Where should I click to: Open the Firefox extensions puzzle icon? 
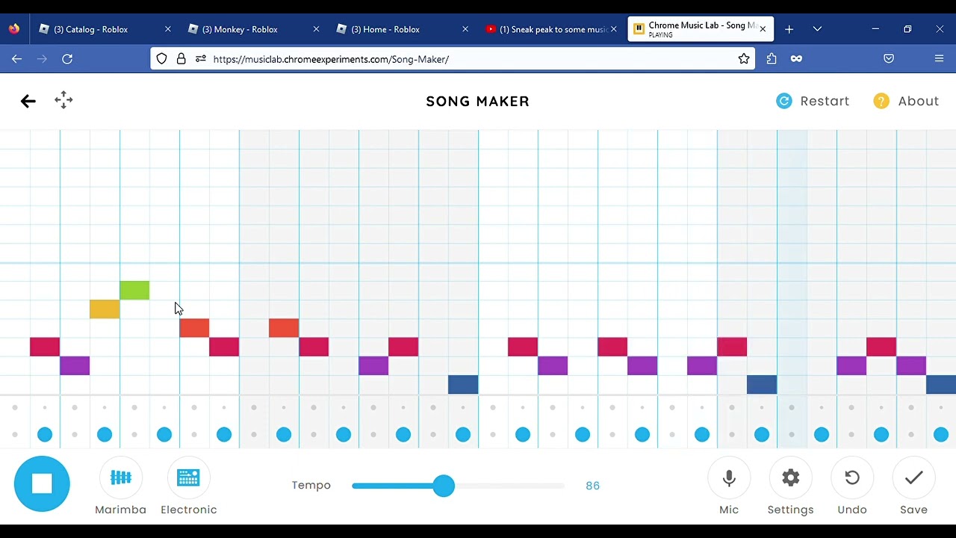[772, 59]
